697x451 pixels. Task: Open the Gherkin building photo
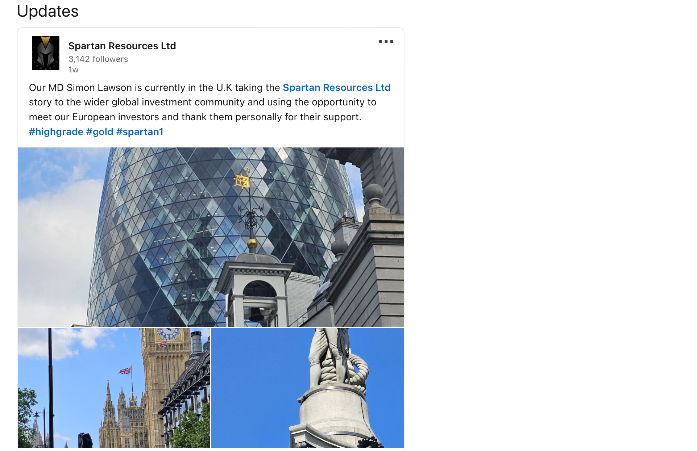pos(211,237)
